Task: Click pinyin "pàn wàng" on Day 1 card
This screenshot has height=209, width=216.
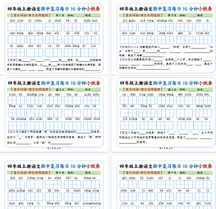Action: tap(17, 33)
